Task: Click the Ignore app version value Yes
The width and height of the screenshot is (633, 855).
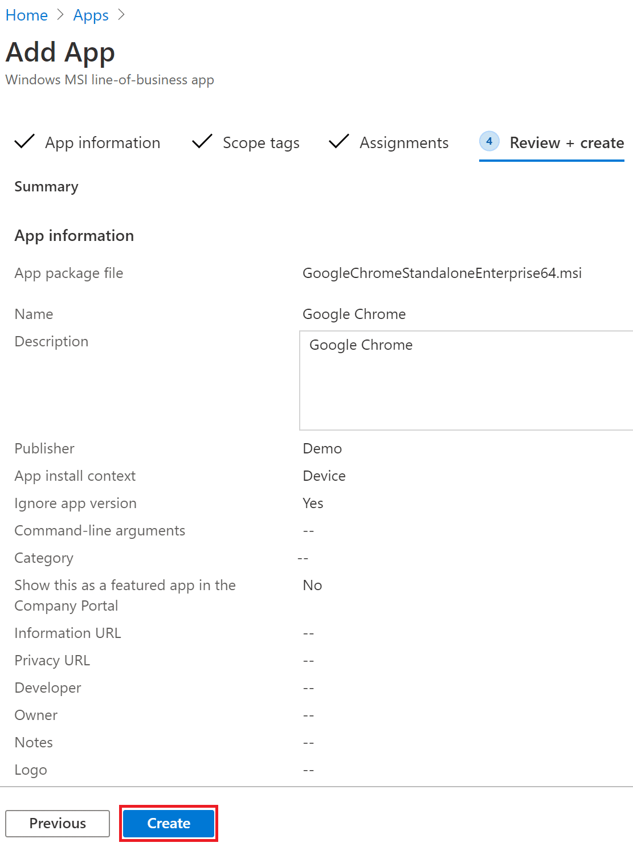Action: pyautogui.click(x=312, y=503)
